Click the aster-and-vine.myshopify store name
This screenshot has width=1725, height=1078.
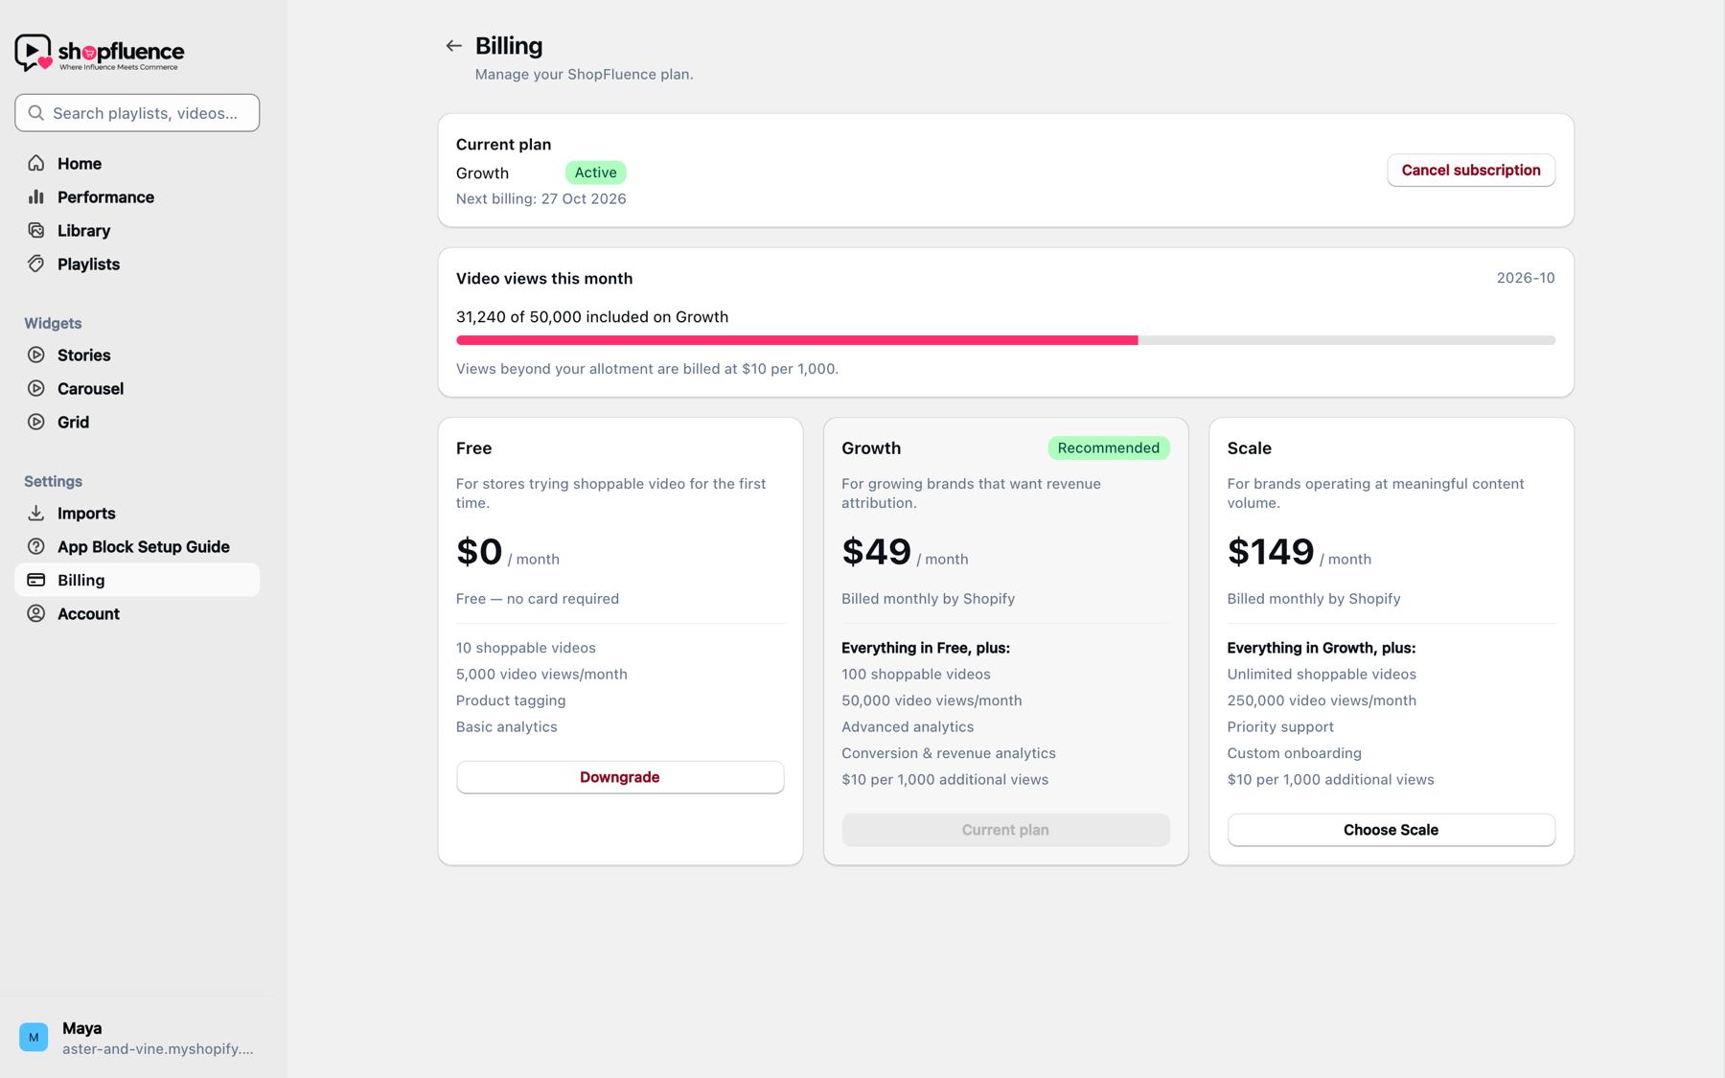(x=158, y=1048)
